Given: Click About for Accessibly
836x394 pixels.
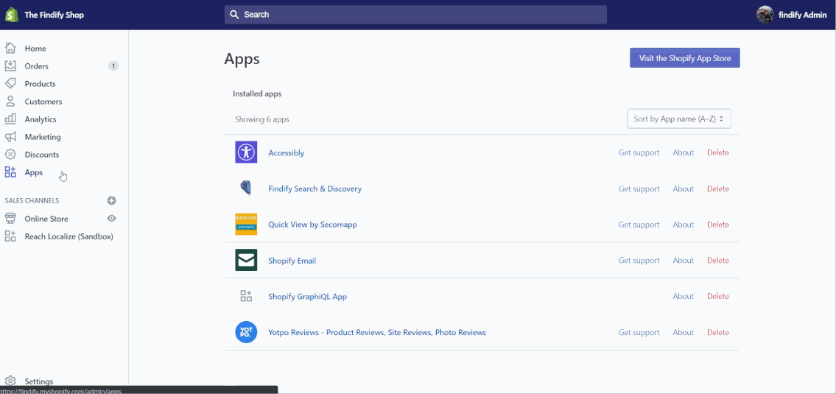Looking at the screenshot, I should tap(683, 152).
